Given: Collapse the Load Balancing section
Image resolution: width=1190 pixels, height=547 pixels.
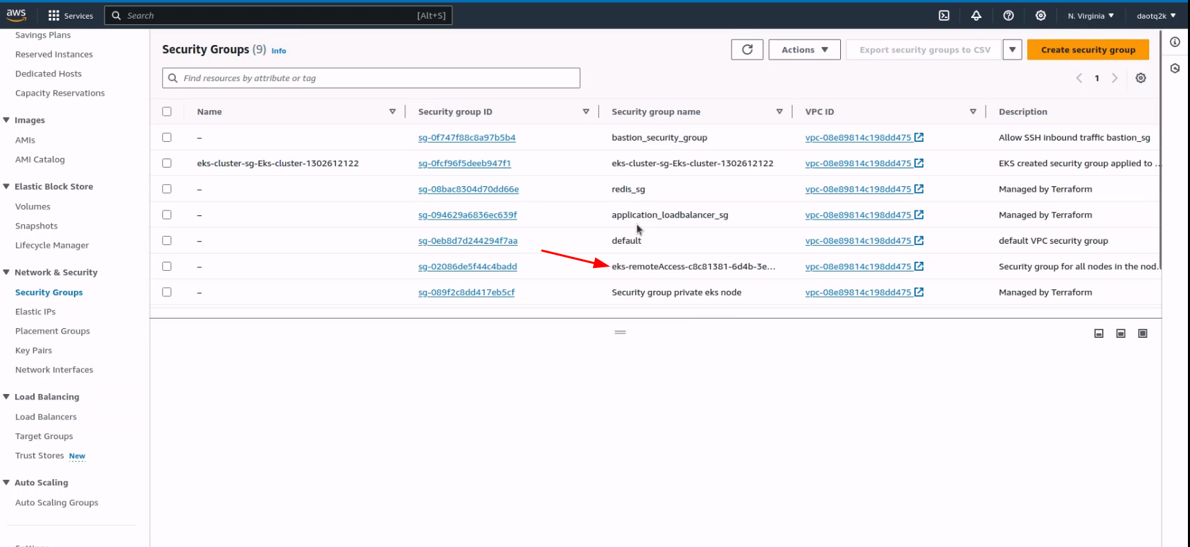Looking at the screenshot, I should point(6,397).
